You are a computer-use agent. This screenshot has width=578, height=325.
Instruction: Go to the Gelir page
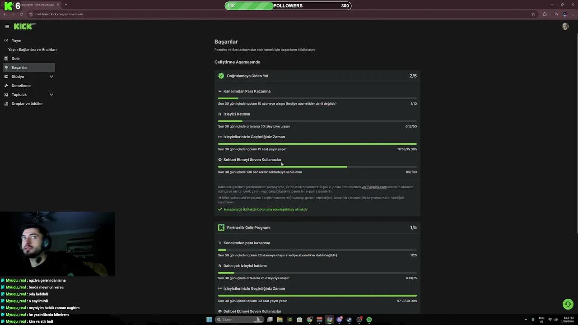coord(16,59)
